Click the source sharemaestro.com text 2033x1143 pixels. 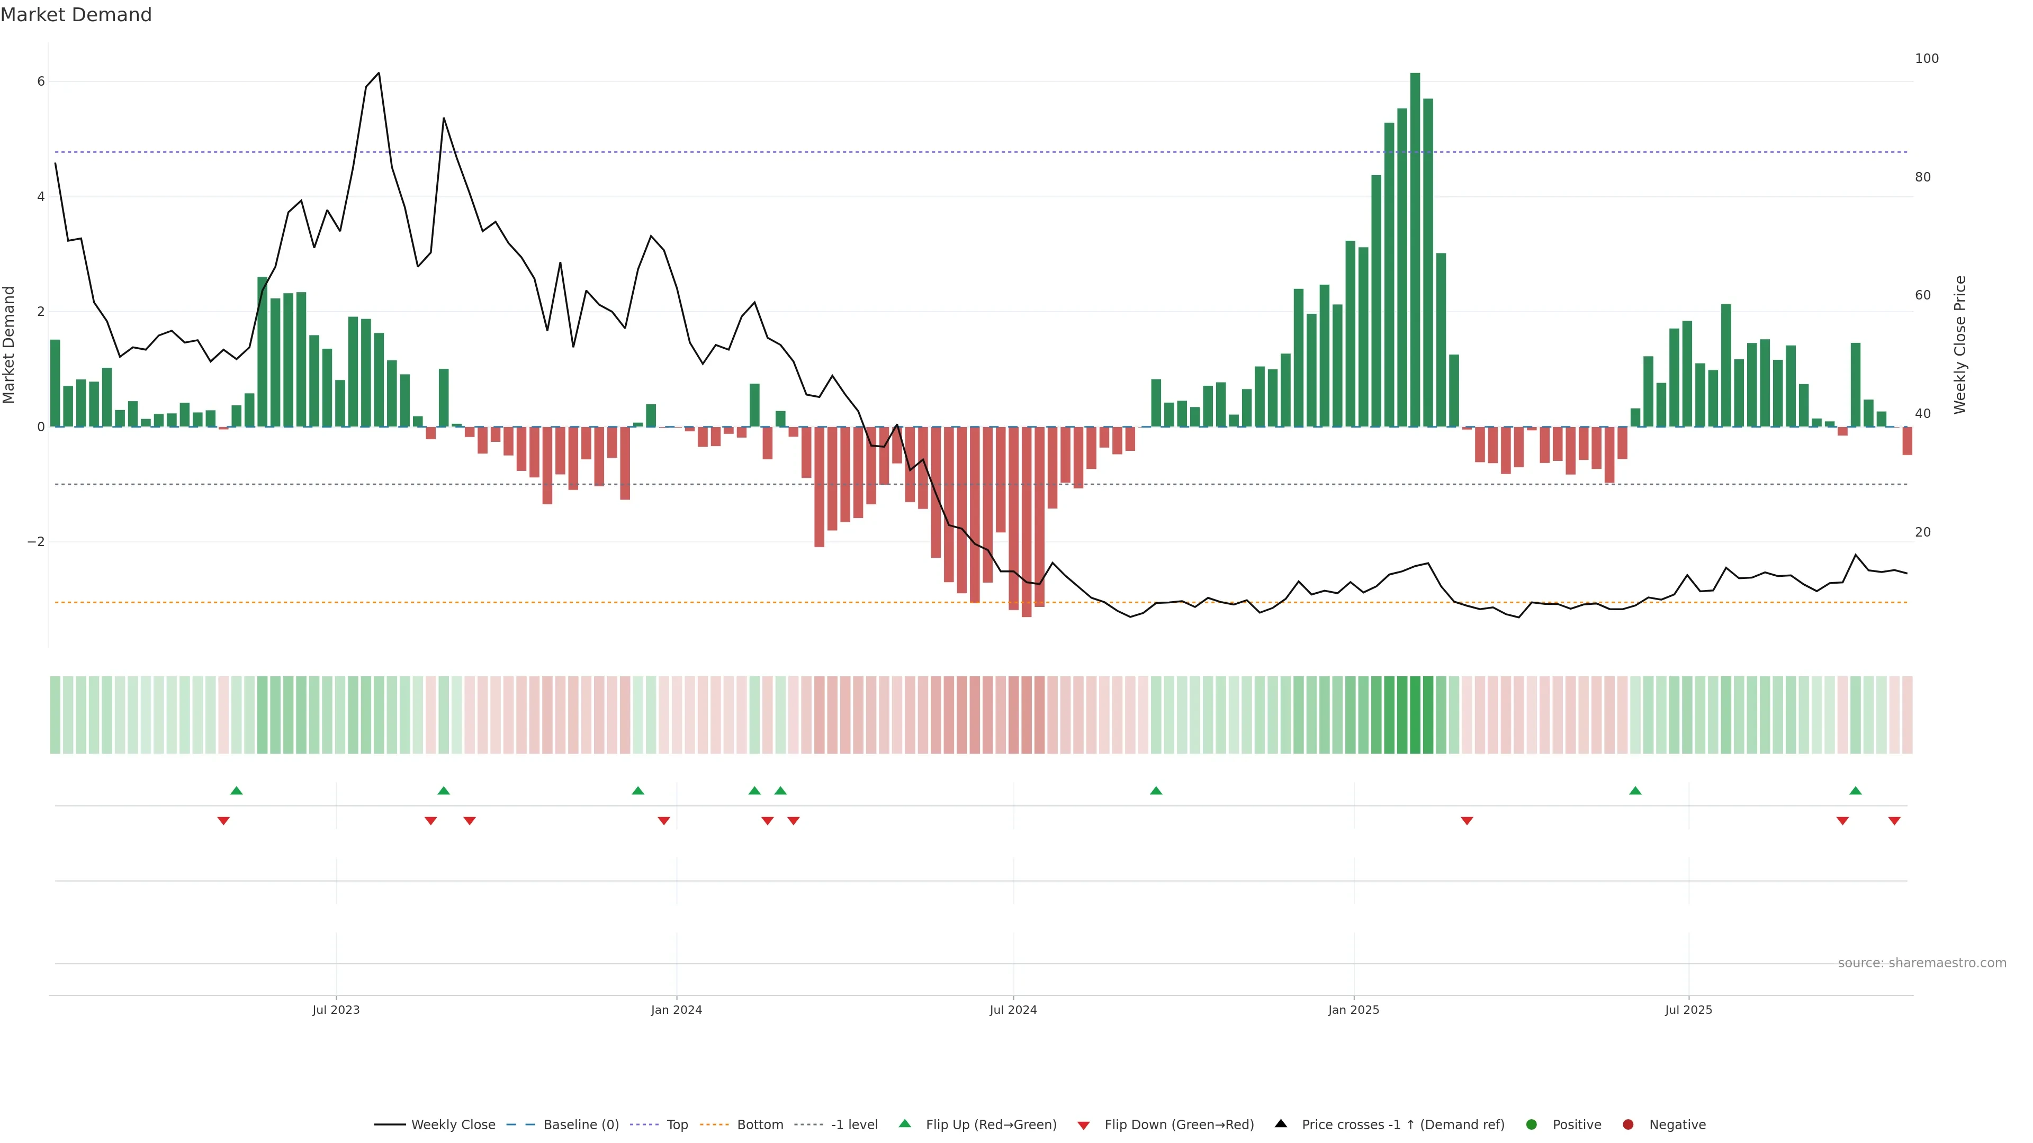click(1922, 963)
